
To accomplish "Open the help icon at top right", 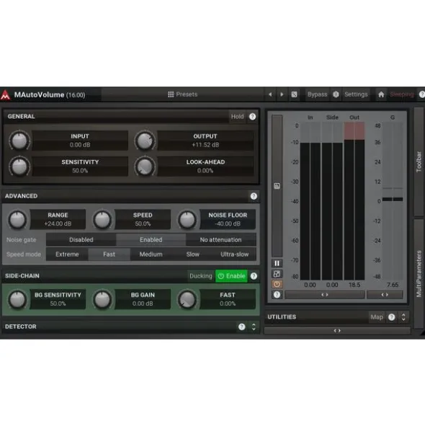I will coord(421,94).
